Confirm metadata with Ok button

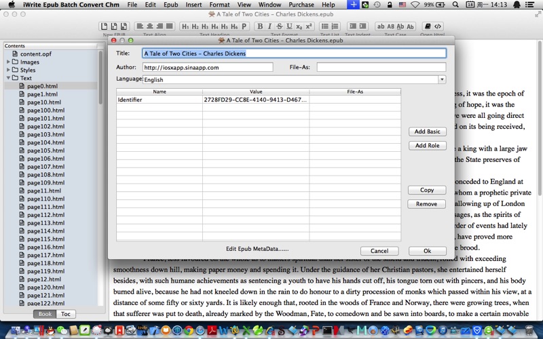[428, 251]
